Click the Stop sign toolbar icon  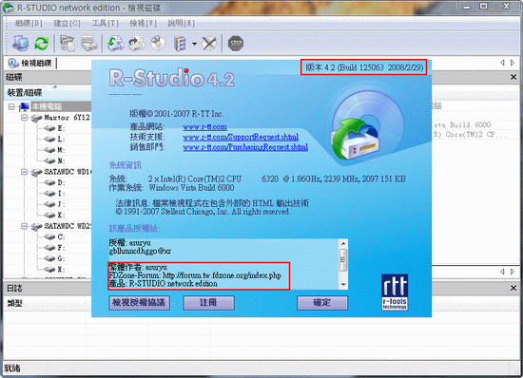[x=236, y=44]
